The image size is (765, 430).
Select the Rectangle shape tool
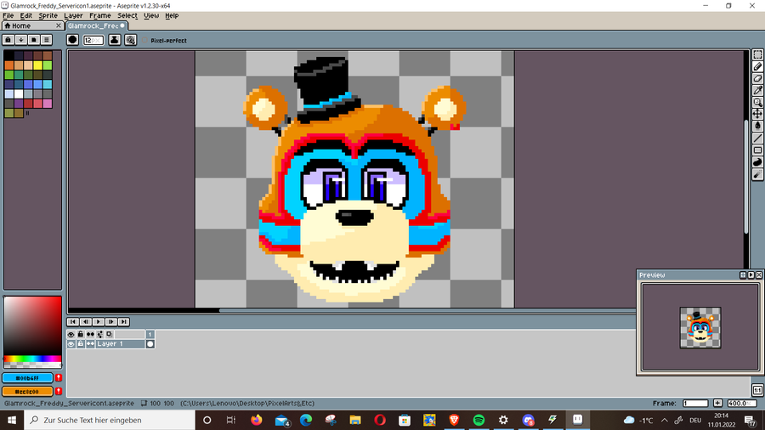point(757,150)
